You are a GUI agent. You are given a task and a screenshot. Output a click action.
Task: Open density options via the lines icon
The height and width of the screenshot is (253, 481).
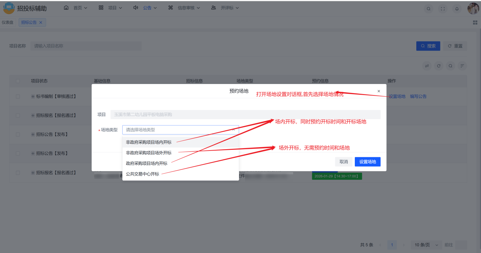click(462, 66)
